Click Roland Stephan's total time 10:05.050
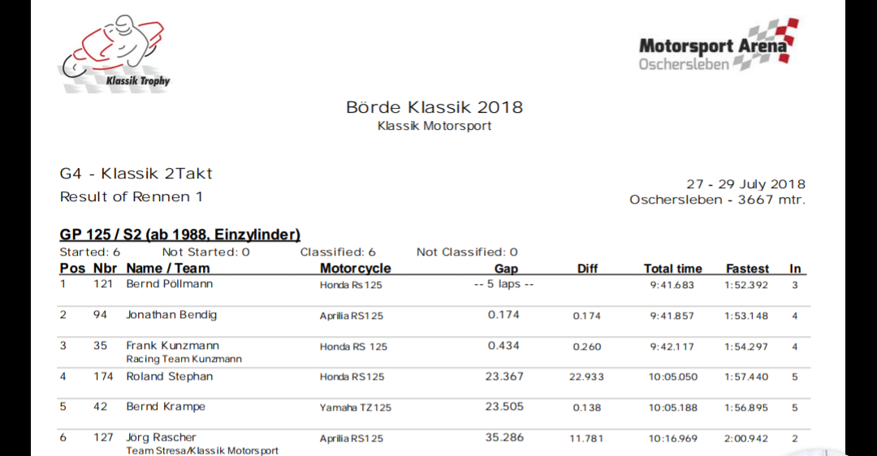The width and height of the screenshot is (877, 456). click(x=672, y=376)
